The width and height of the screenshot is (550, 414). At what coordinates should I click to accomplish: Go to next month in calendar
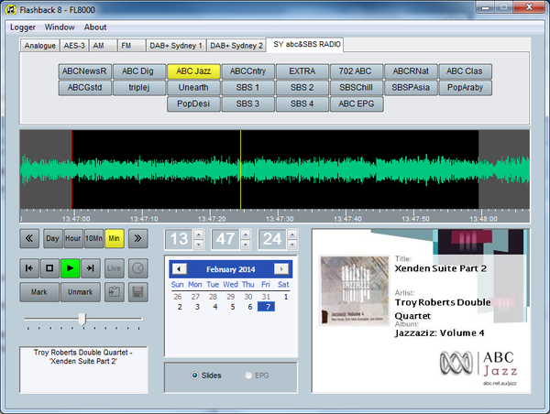pos(281,269)
